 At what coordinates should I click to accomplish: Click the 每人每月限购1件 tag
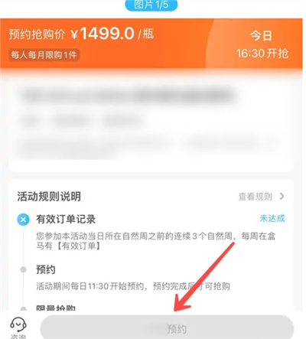[x=44, y=55]
